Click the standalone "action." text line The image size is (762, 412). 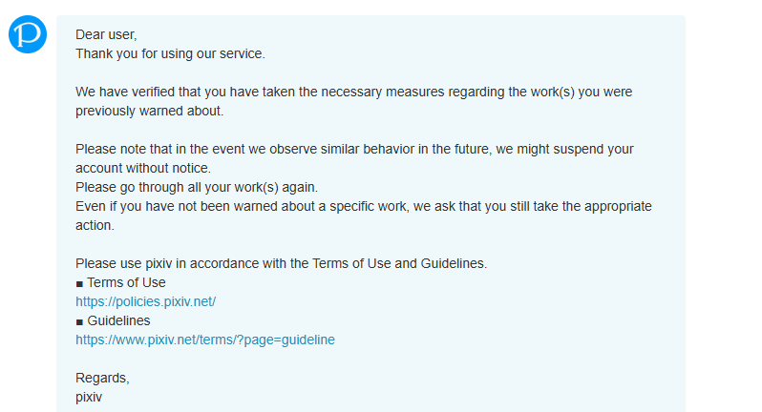(x=95, y=226)
